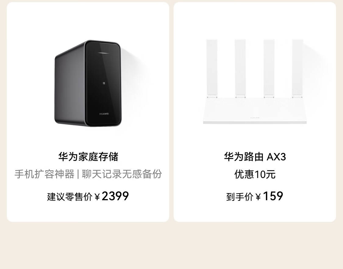The height and width of the screenshot is (269, 343).
Task: Click the 华为家庭存储 product title
Action: 88,156
